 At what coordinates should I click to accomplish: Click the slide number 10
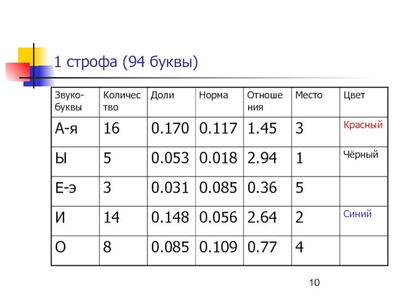pos(314,283)
